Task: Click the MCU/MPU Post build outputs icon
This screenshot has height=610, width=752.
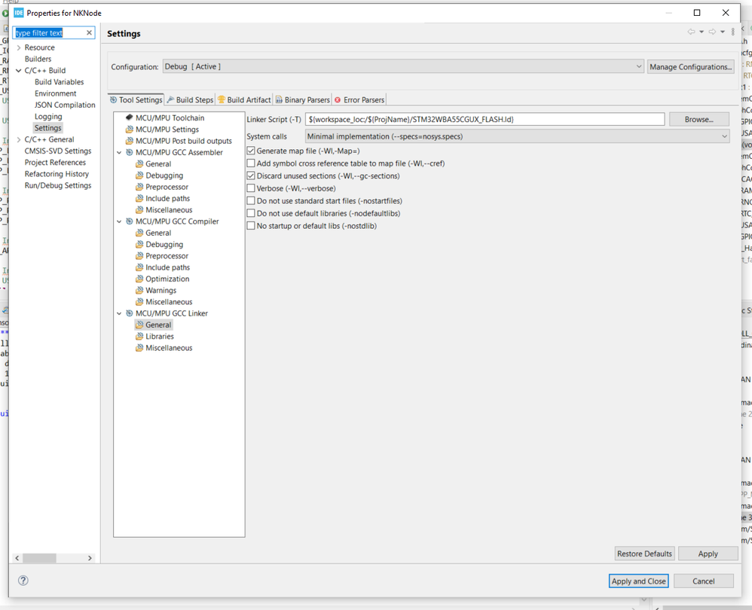Action: point(129,140)
